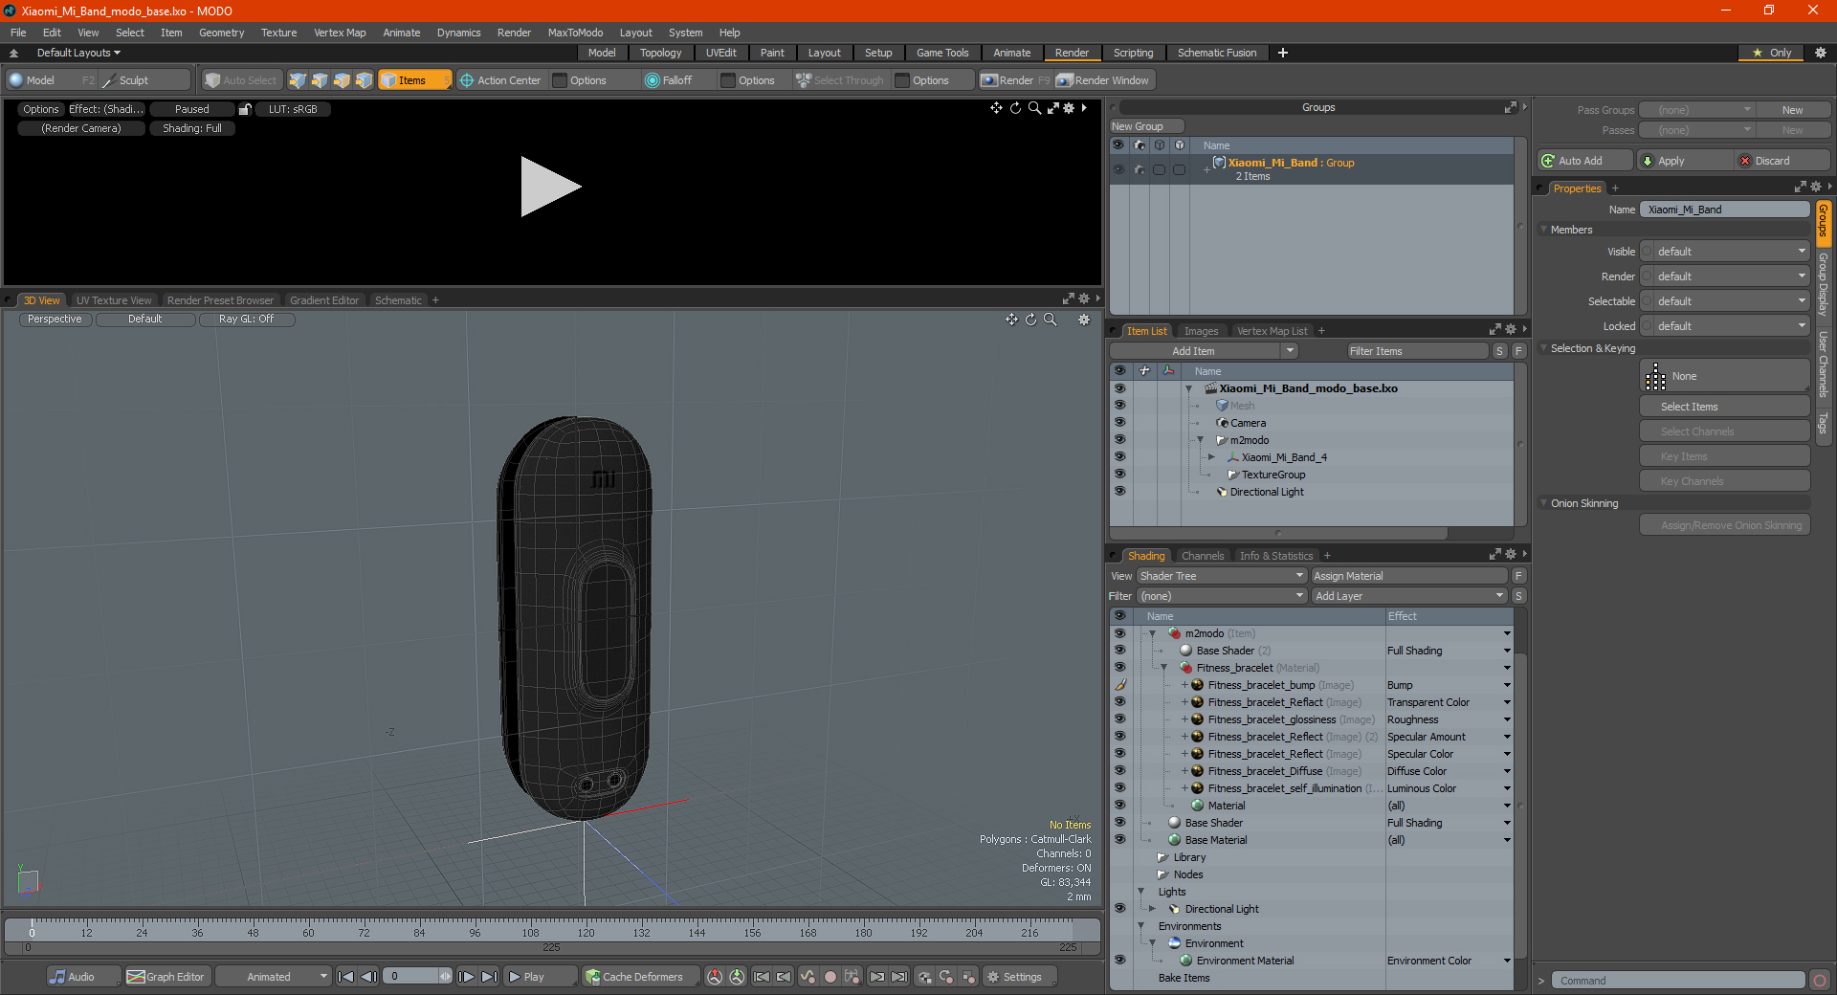Open 3D viewport gear settings
The width and height of the screenshot is (1837, 995).
pyautogui.click(x=1084, y=320)
